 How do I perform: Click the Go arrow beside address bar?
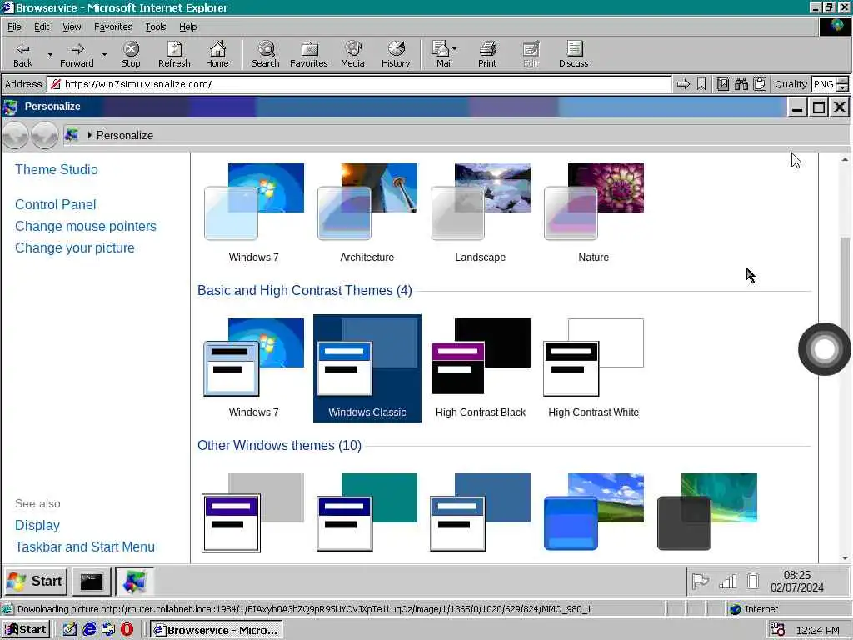point(683,84)
